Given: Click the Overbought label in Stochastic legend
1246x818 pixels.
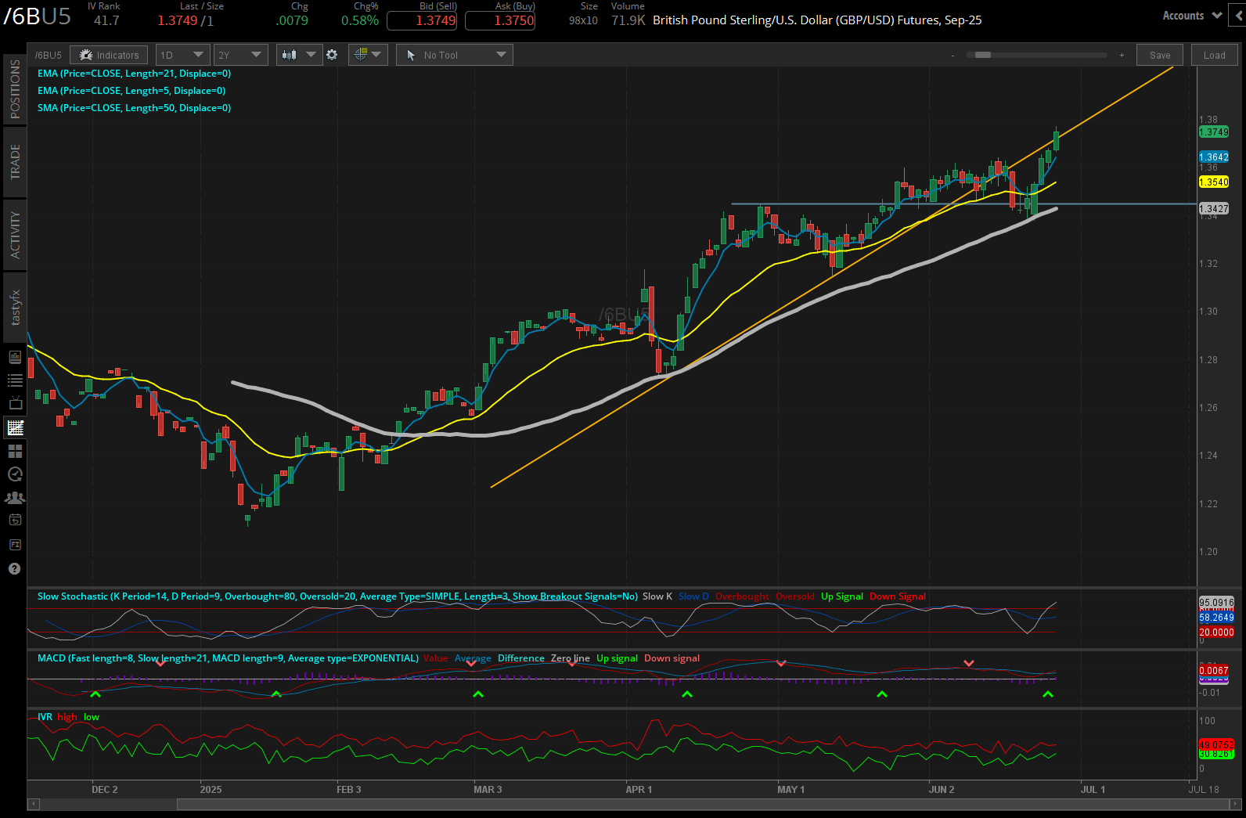Looking at the screenshot, I should click(742, 596).
